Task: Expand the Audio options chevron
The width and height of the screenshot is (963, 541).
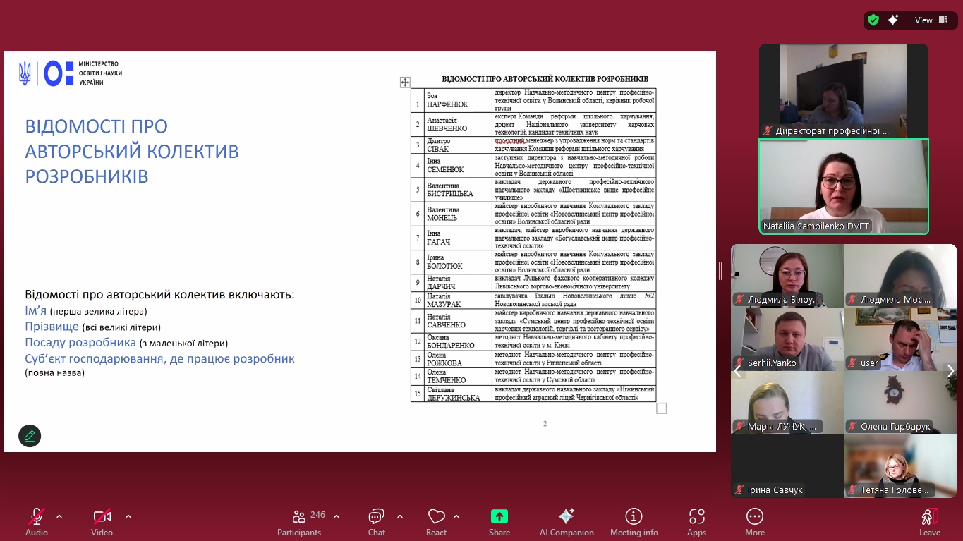Action: pos(59,516)
